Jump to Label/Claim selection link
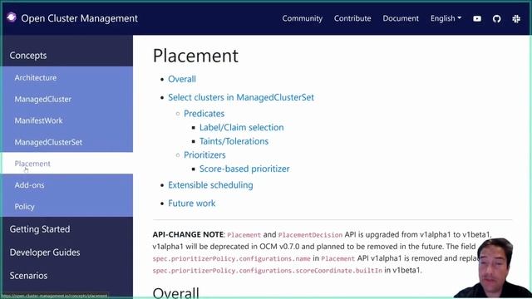This screenshot has height=299, width=532. coord(242,127)
